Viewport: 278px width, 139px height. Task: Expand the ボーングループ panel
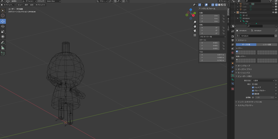coord(244,66)
